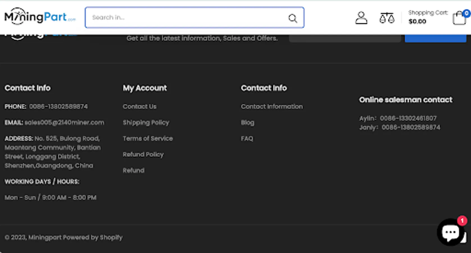The height and width of the screenshot is (253, 471).
Task: Open the Contact Us link
Action: click(x=140, y=107)
